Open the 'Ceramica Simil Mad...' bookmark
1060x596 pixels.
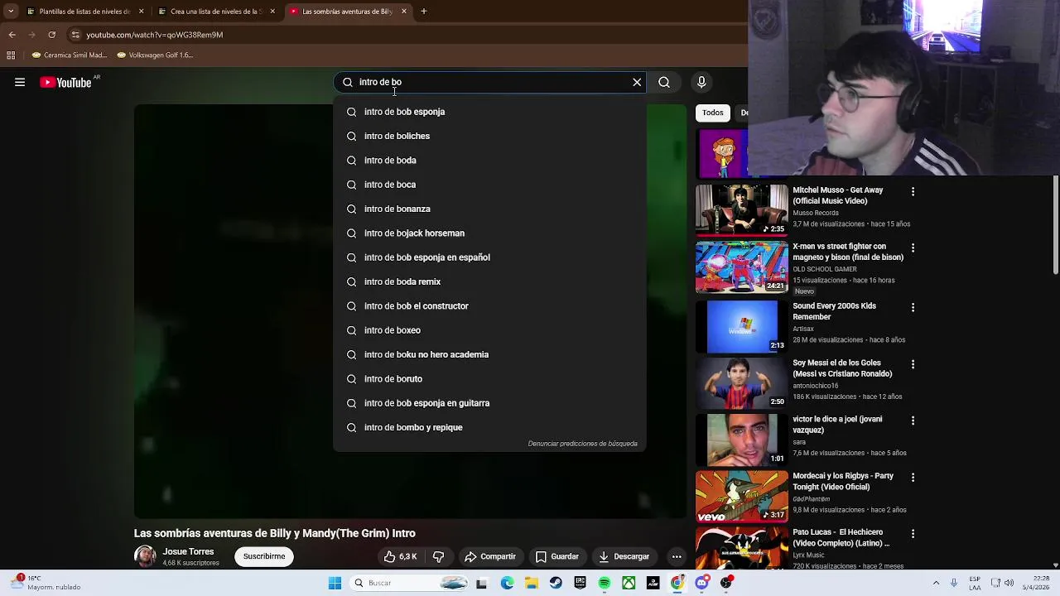click(x=70, y=55)
